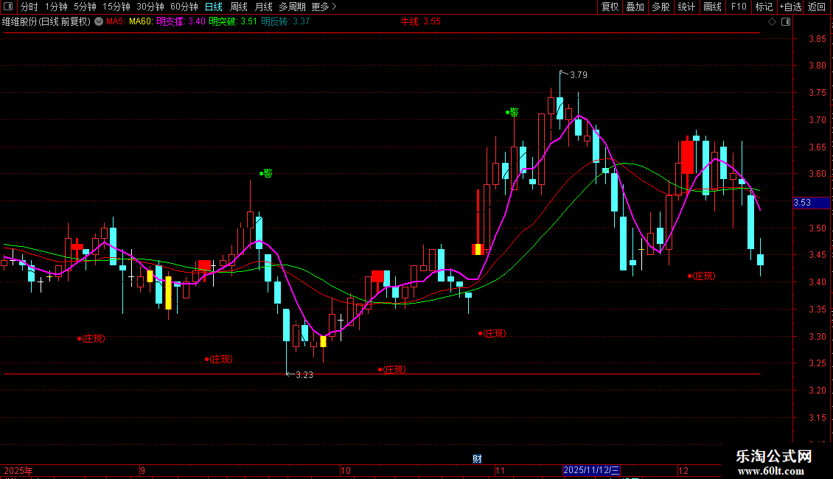Viewport: 833px width, 479px height.
Task: Click the 3.15 price axis label
Action: 817,418
